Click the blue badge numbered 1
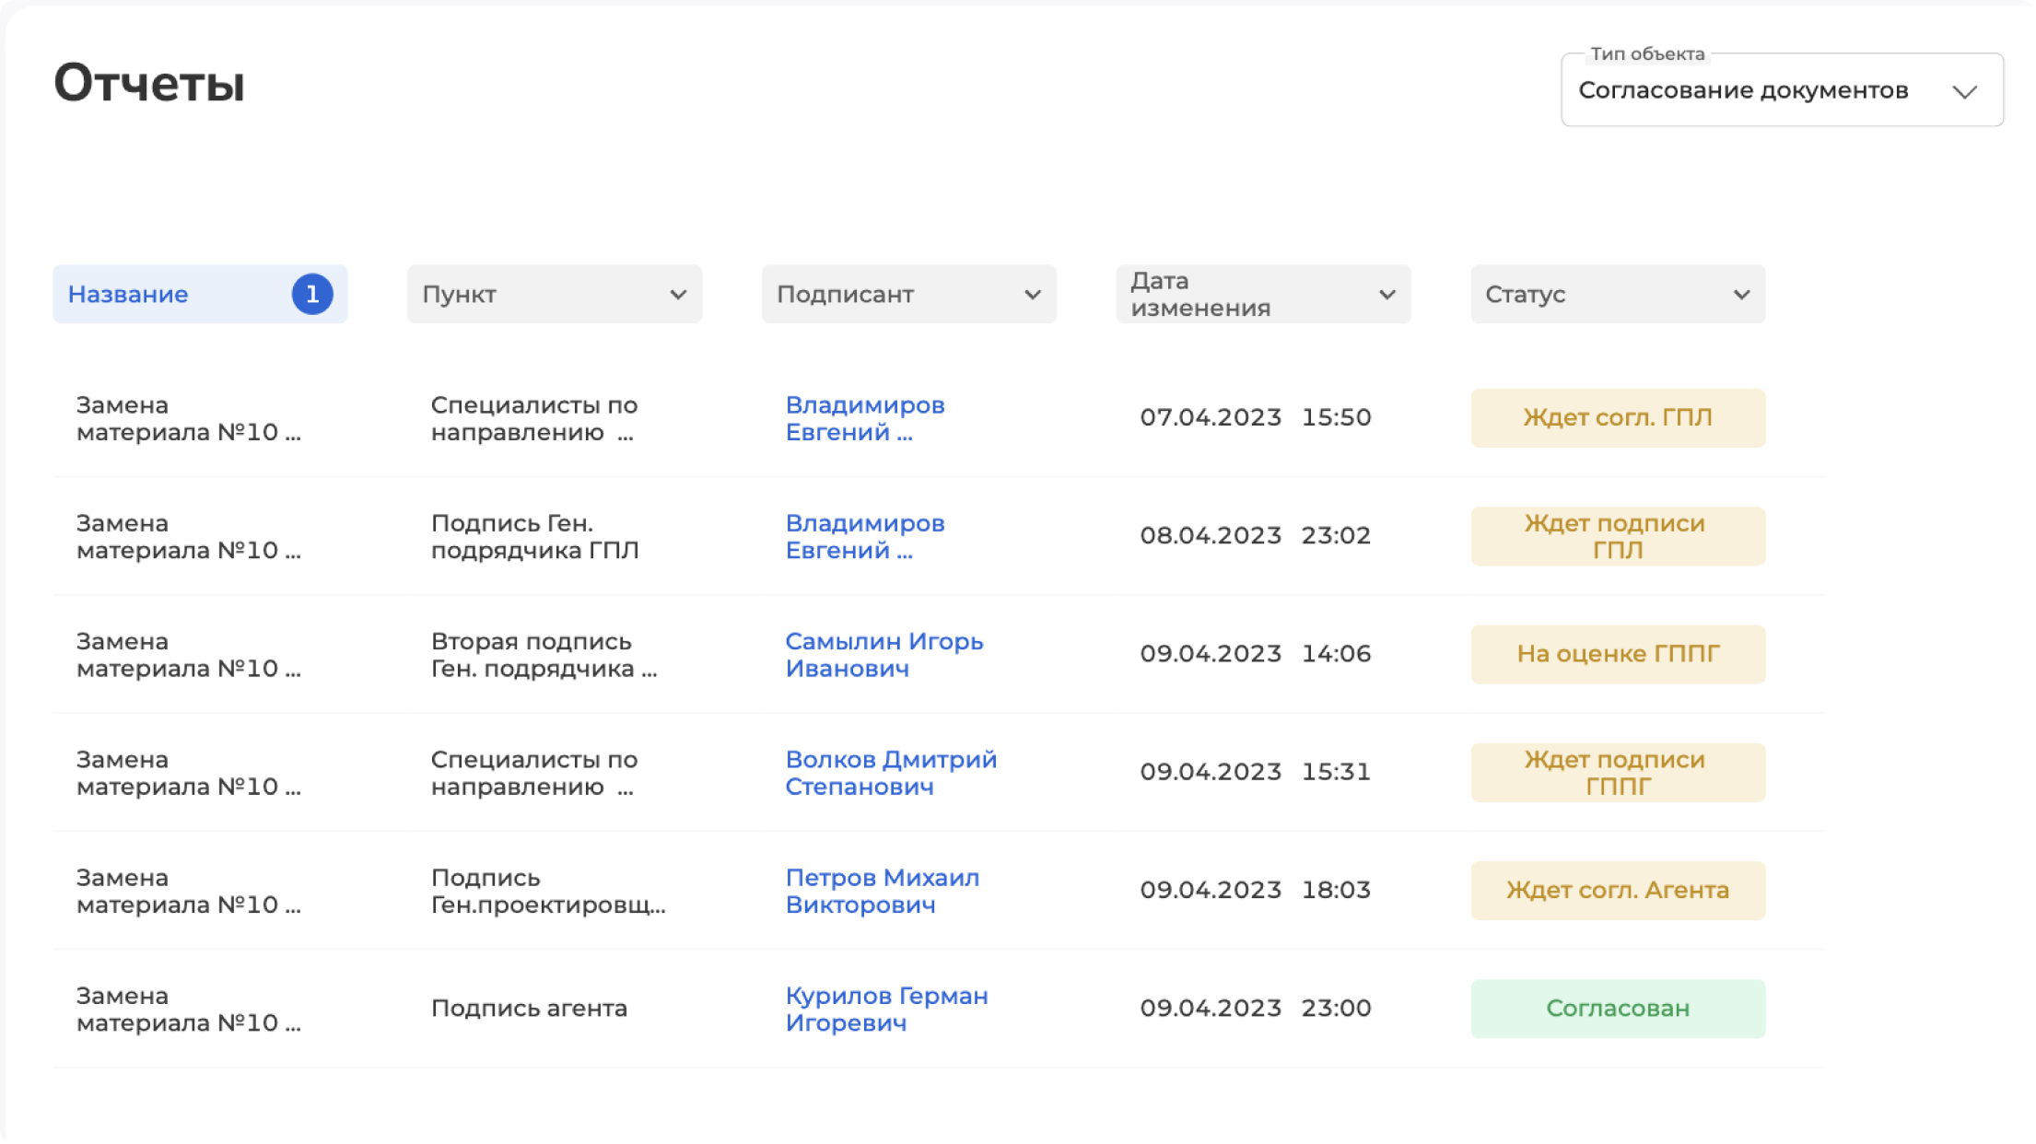The height and width of the screenshot is (1144, 2036). (312, 294)
